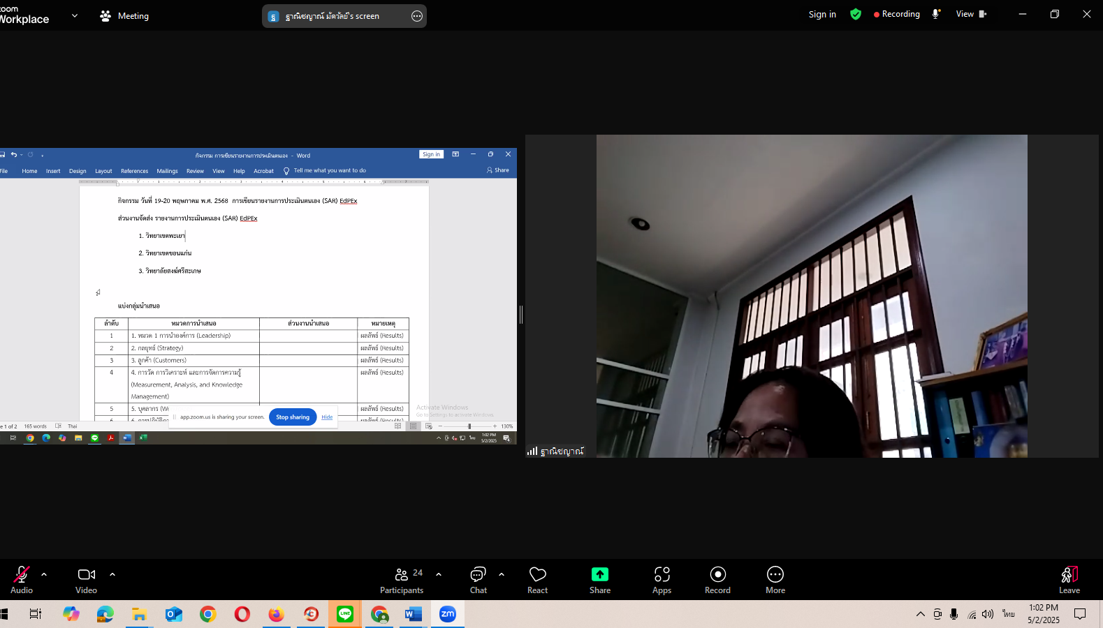Open File Explorer from the taskbar

pyautogui.click(x=140, y=614)
